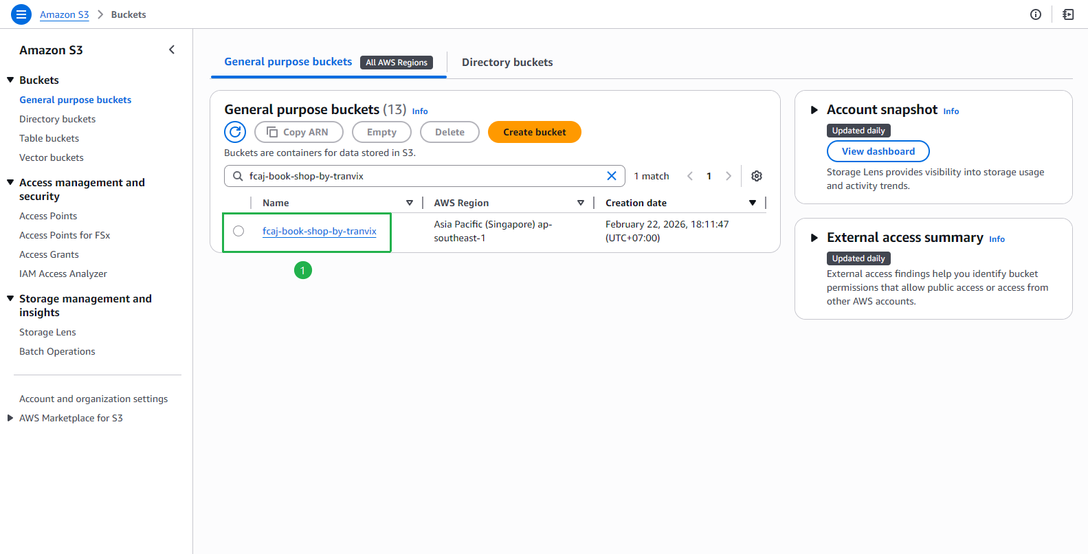Screen dimensions: 1088x554
Task: Go to next results page
Action: 729,176
